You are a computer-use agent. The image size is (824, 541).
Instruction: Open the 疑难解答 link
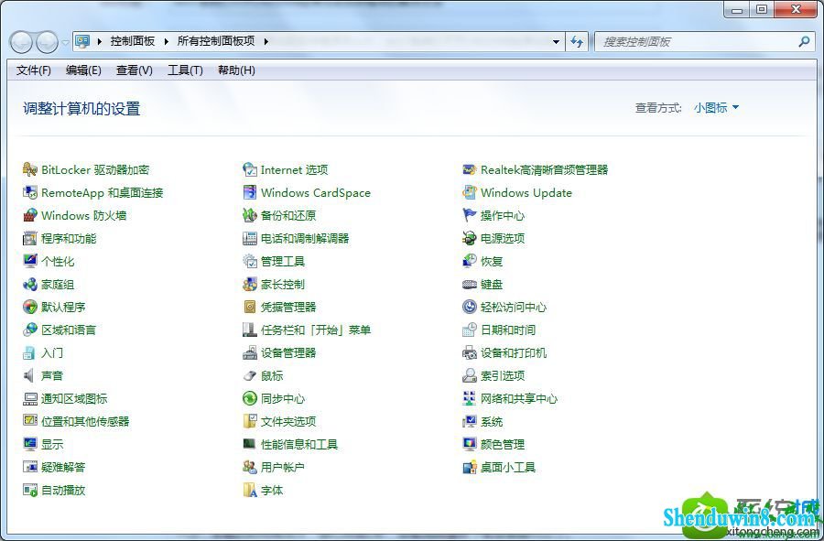coord(63,468)
